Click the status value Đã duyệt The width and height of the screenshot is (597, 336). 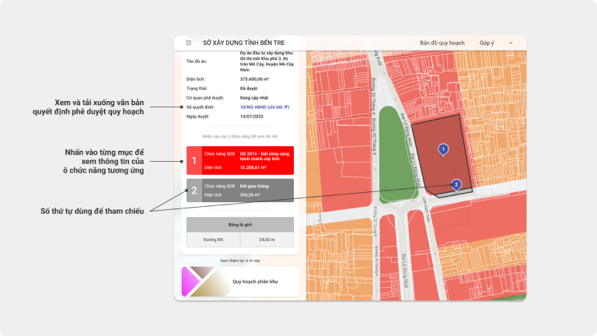tap(249, 89)
